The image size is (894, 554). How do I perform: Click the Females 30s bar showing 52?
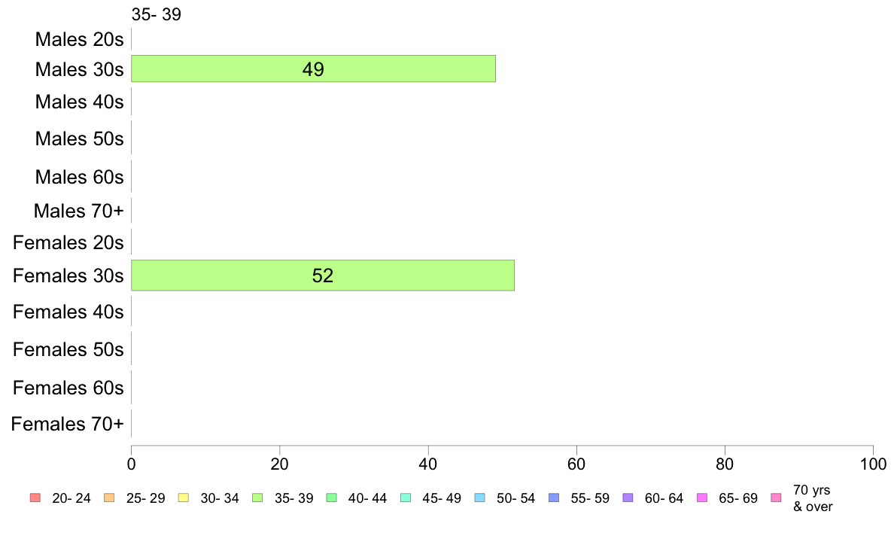coord(323,275)
